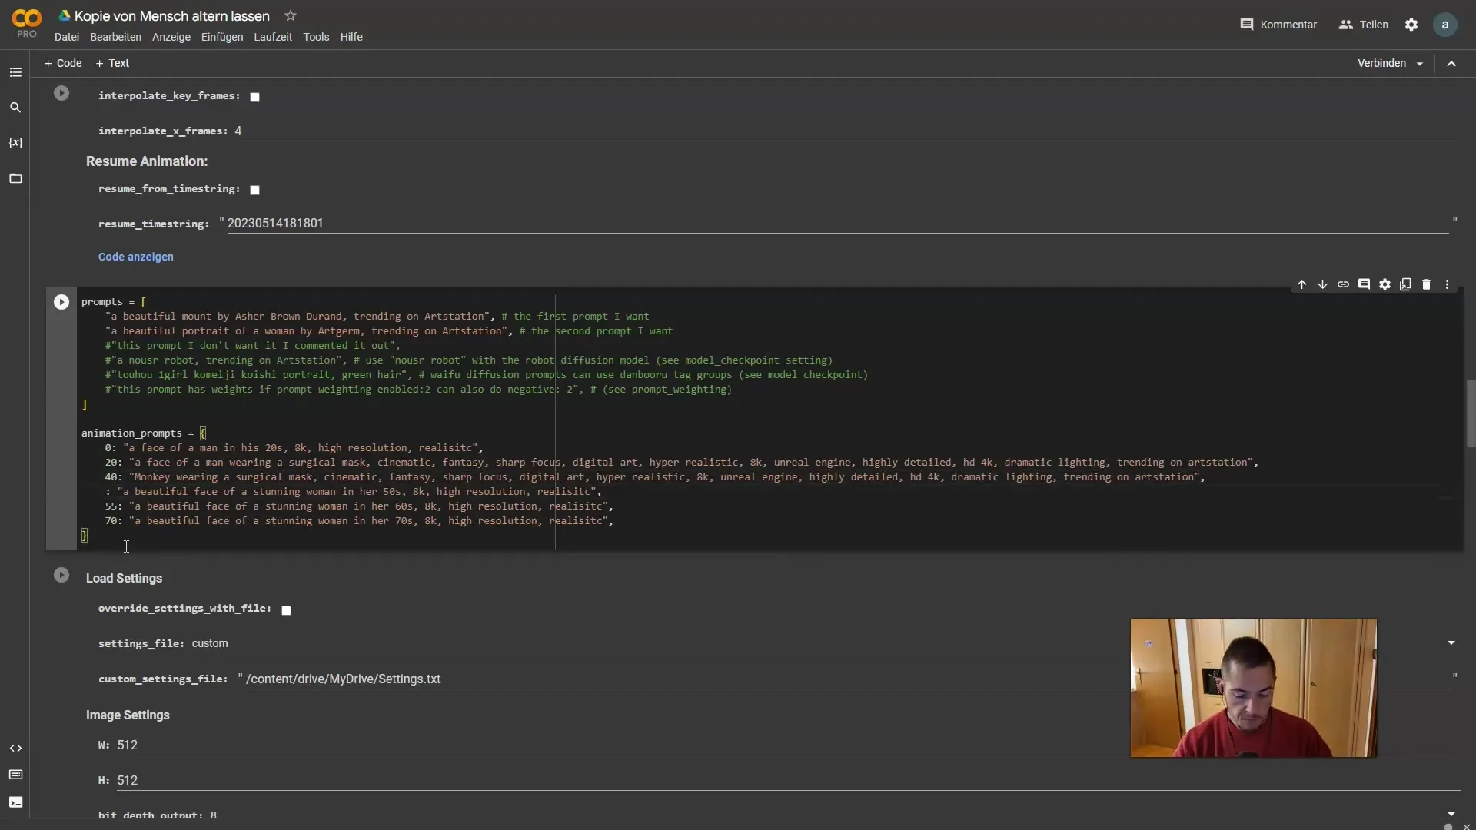Screen dimensions: 1476x830
Task: Open the Verbinden connection dropdown arrow
Action: click(x=1420, y=64)
